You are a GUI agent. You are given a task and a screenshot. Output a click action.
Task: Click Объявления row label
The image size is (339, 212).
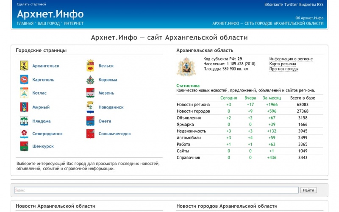189,118
